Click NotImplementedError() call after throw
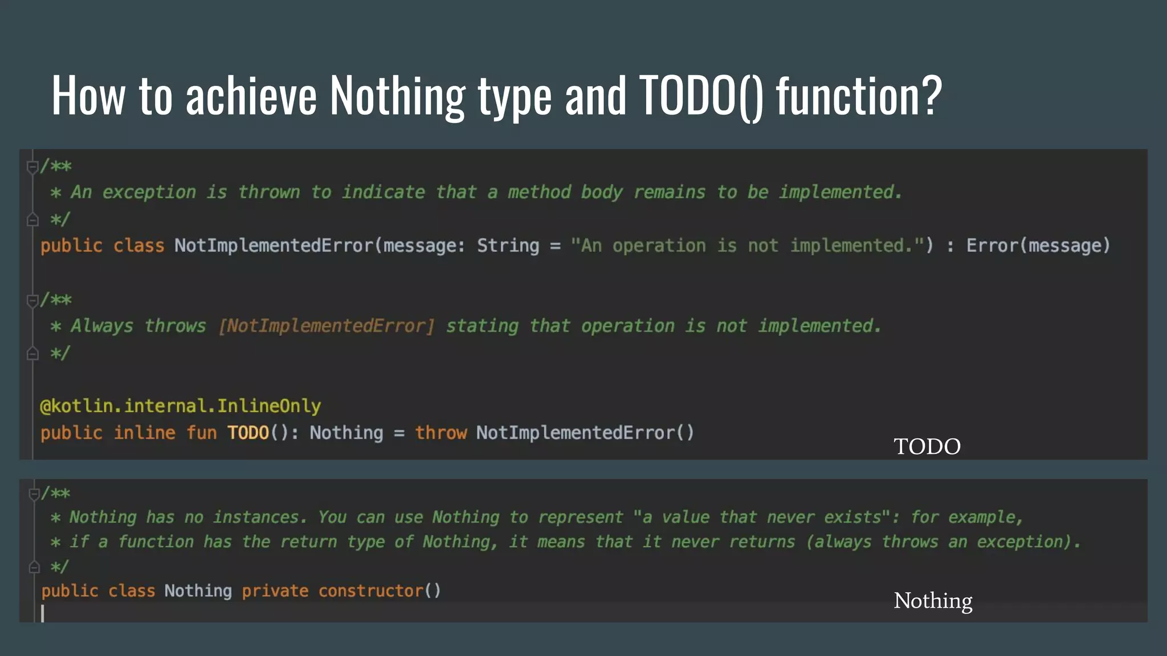Screen dimensions: 1167x656 [x=585, y=433]
